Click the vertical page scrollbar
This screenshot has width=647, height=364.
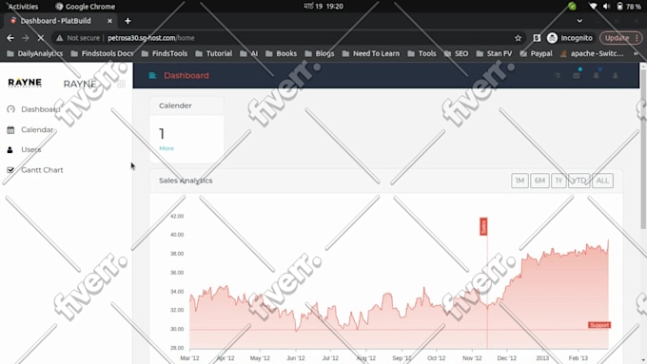point(643,148)
